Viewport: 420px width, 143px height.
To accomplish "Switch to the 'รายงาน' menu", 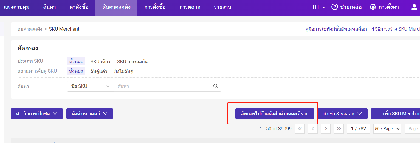I will pos(222,7).
